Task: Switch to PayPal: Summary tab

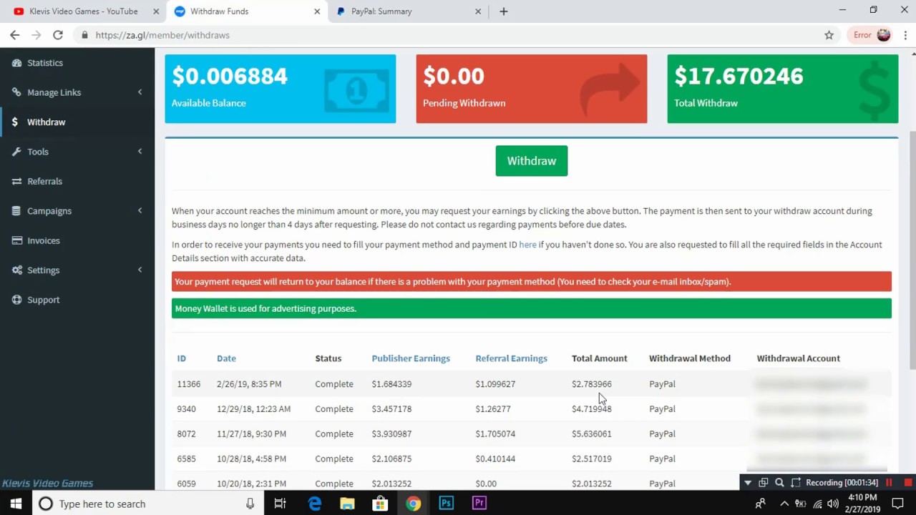Action: pos(409,11)
